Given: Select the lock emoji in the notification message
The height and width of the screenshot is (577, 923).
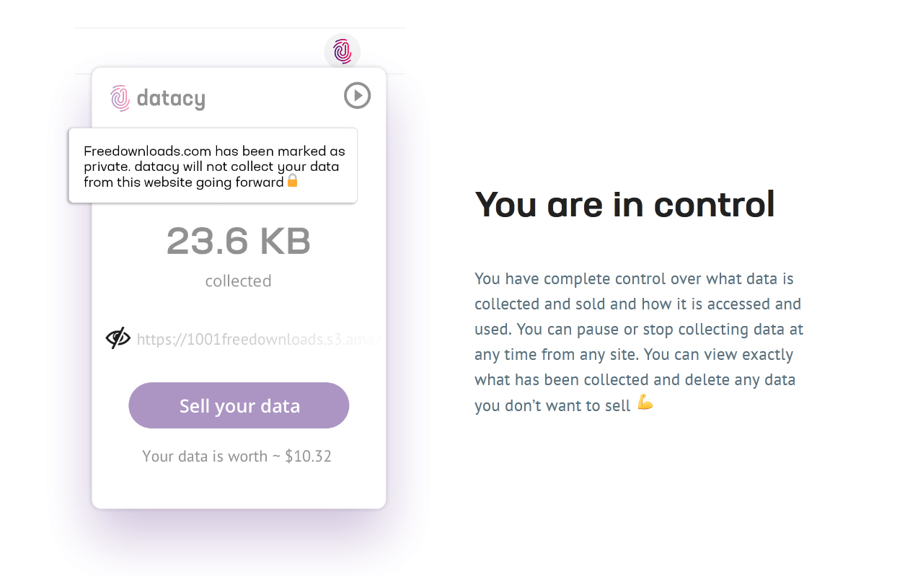Looking at the screenshot, I should (291, 181).
